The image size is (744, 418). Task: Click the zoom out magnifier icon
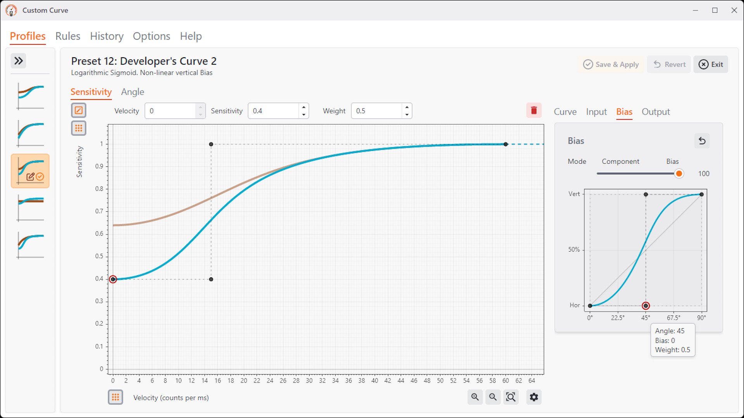pyautogui.click(x=493, y=397)
